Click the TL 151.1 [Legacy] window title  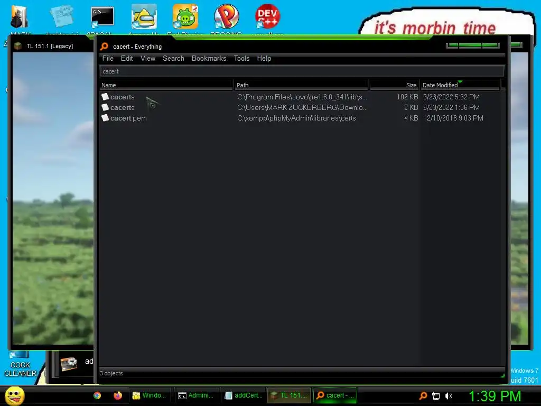point(50,46)
